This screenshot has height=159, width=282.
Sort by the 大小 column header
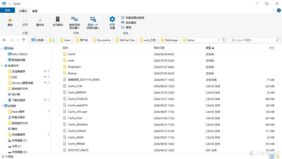271,48
